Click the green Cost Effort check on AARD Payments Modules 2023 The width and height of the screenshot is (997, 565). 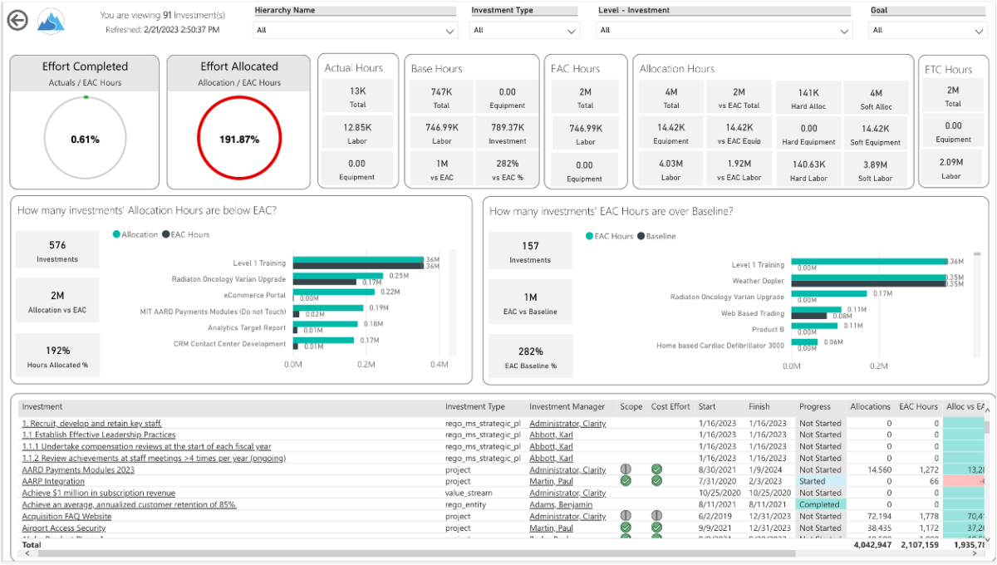coord(656,469)
